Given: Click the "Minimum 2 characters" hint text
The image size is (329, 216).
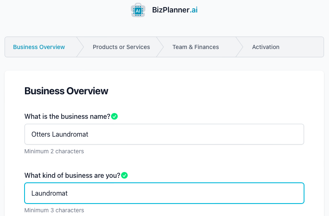Looking at the screenshot, I should click(x=54, y=151).
